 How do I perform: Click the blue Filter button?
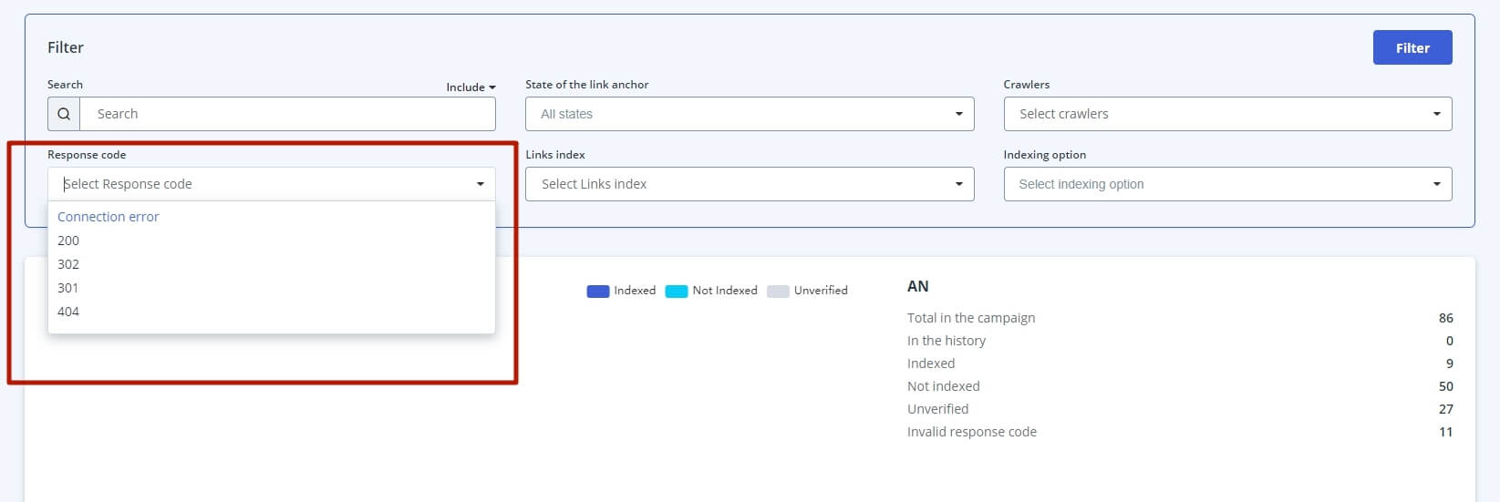(1412, 47)
